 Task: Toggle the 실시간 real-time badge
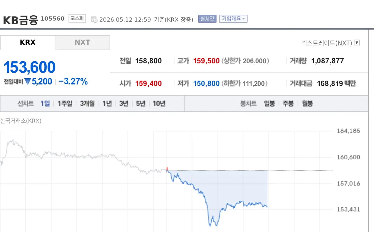[x=207, y=19]
